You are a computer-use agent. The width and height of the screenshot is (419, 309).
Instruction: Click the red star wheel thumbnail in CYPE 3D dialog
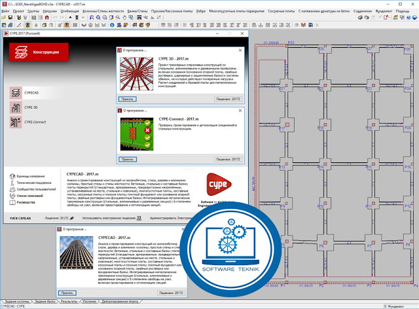[x=137, y=74]
